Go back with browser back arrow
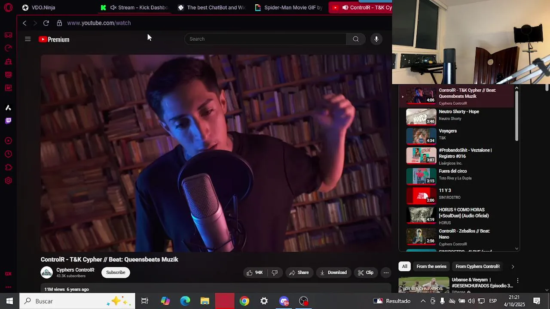The width and height of the screenshot is (550, 309). [x=24, y=23]
